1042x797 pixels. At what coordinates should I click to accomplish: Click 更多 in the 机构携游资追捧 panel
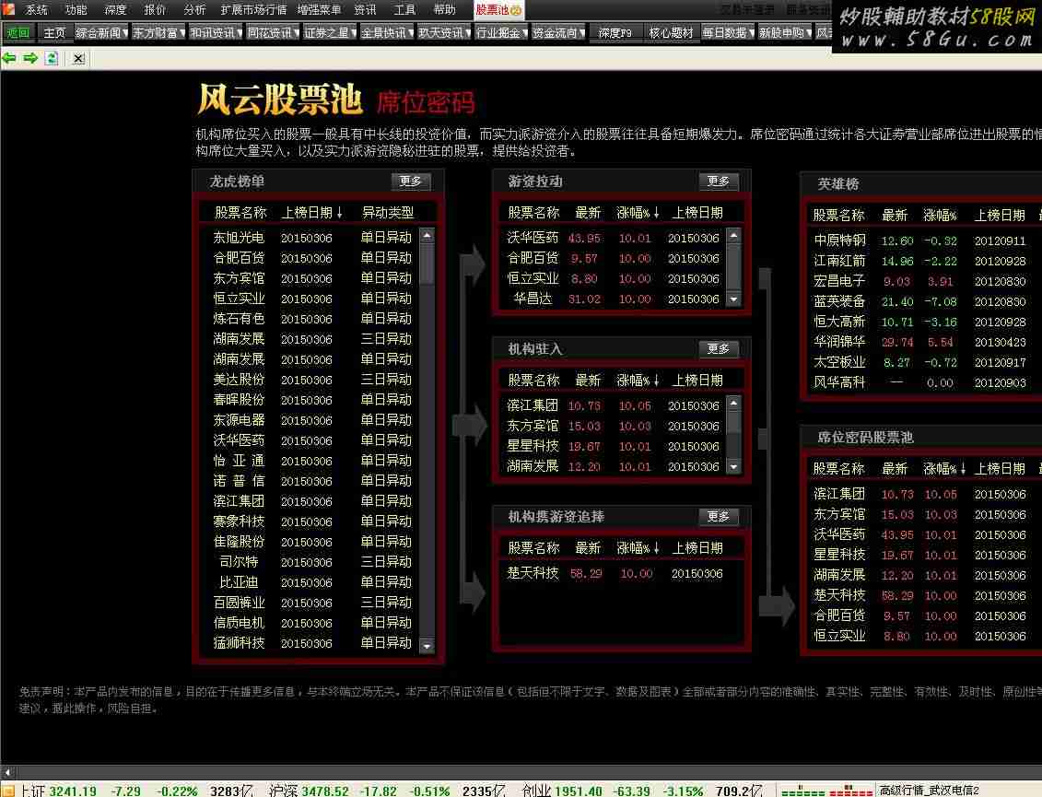(x=719, y=517)
